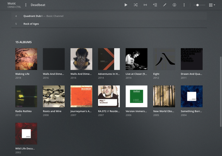Open the Basic Channel artist link
Viewport: 222px width, 156px height.
pyautogui.click(x=55, y=16)
